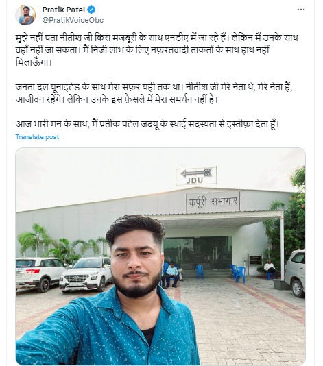This screenshot has height=366, width=323.
Task: Click the paragraph starting जनता दल यूनाइटेड
Action: (154, 93)
